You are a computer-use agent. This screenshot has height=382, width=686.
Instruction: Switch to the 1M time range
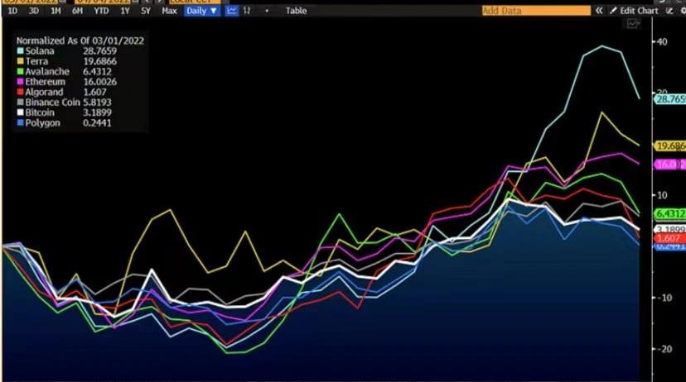[x=56, y=11]
